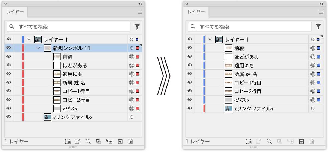Screen dimensions: 328x152
Task: Collapse レイヤー 1 in left panel
Action: [29, 39]
